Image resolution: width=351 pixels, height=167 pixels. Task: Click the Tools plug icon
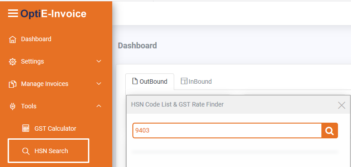(x=13, y=107)
